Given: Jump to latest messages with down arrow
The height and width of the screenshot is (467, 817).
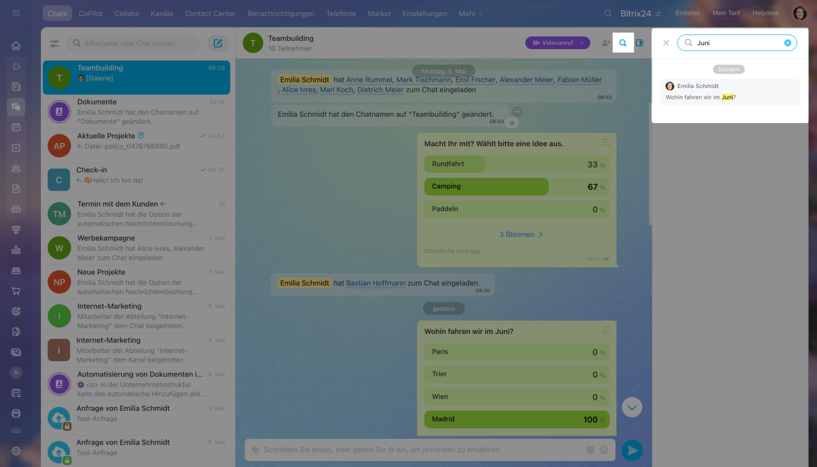Looking at the screenshot, I should [632, 407].
